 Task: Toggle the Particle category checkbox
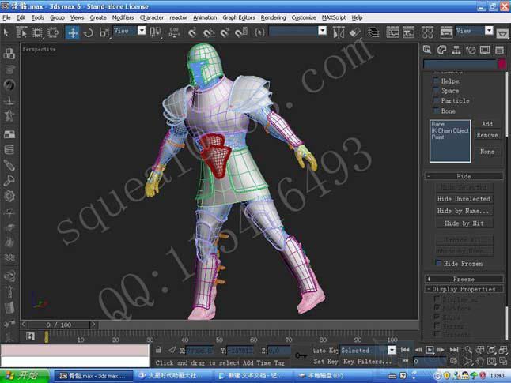tap(436, 100)
